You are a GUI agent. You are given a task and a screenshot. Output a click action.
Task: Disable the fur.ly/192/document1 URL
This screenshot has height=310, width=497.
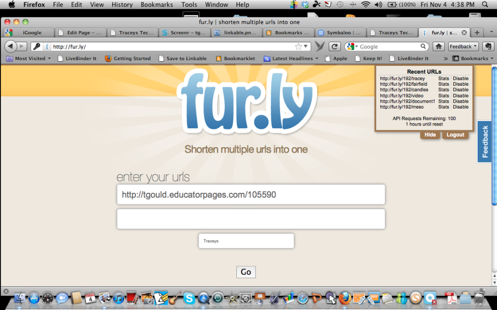click(x=461, y=101)
